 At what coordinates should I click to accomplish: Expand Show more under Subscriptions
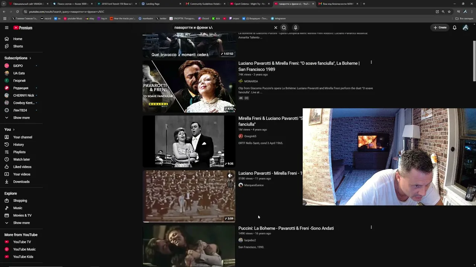click(22, 118)
